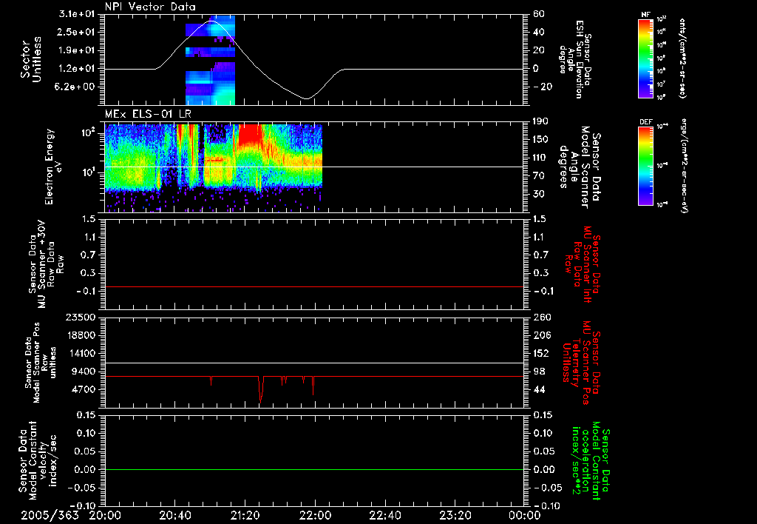The width and height of the screenshot is (757, 524).
Task: Click the "2005/363" date label
Action: (x=50, y=515)
